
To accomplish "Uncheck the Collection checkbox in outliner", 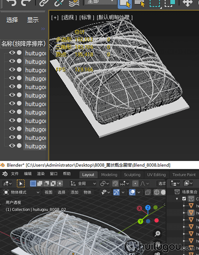I will [184, 199].
